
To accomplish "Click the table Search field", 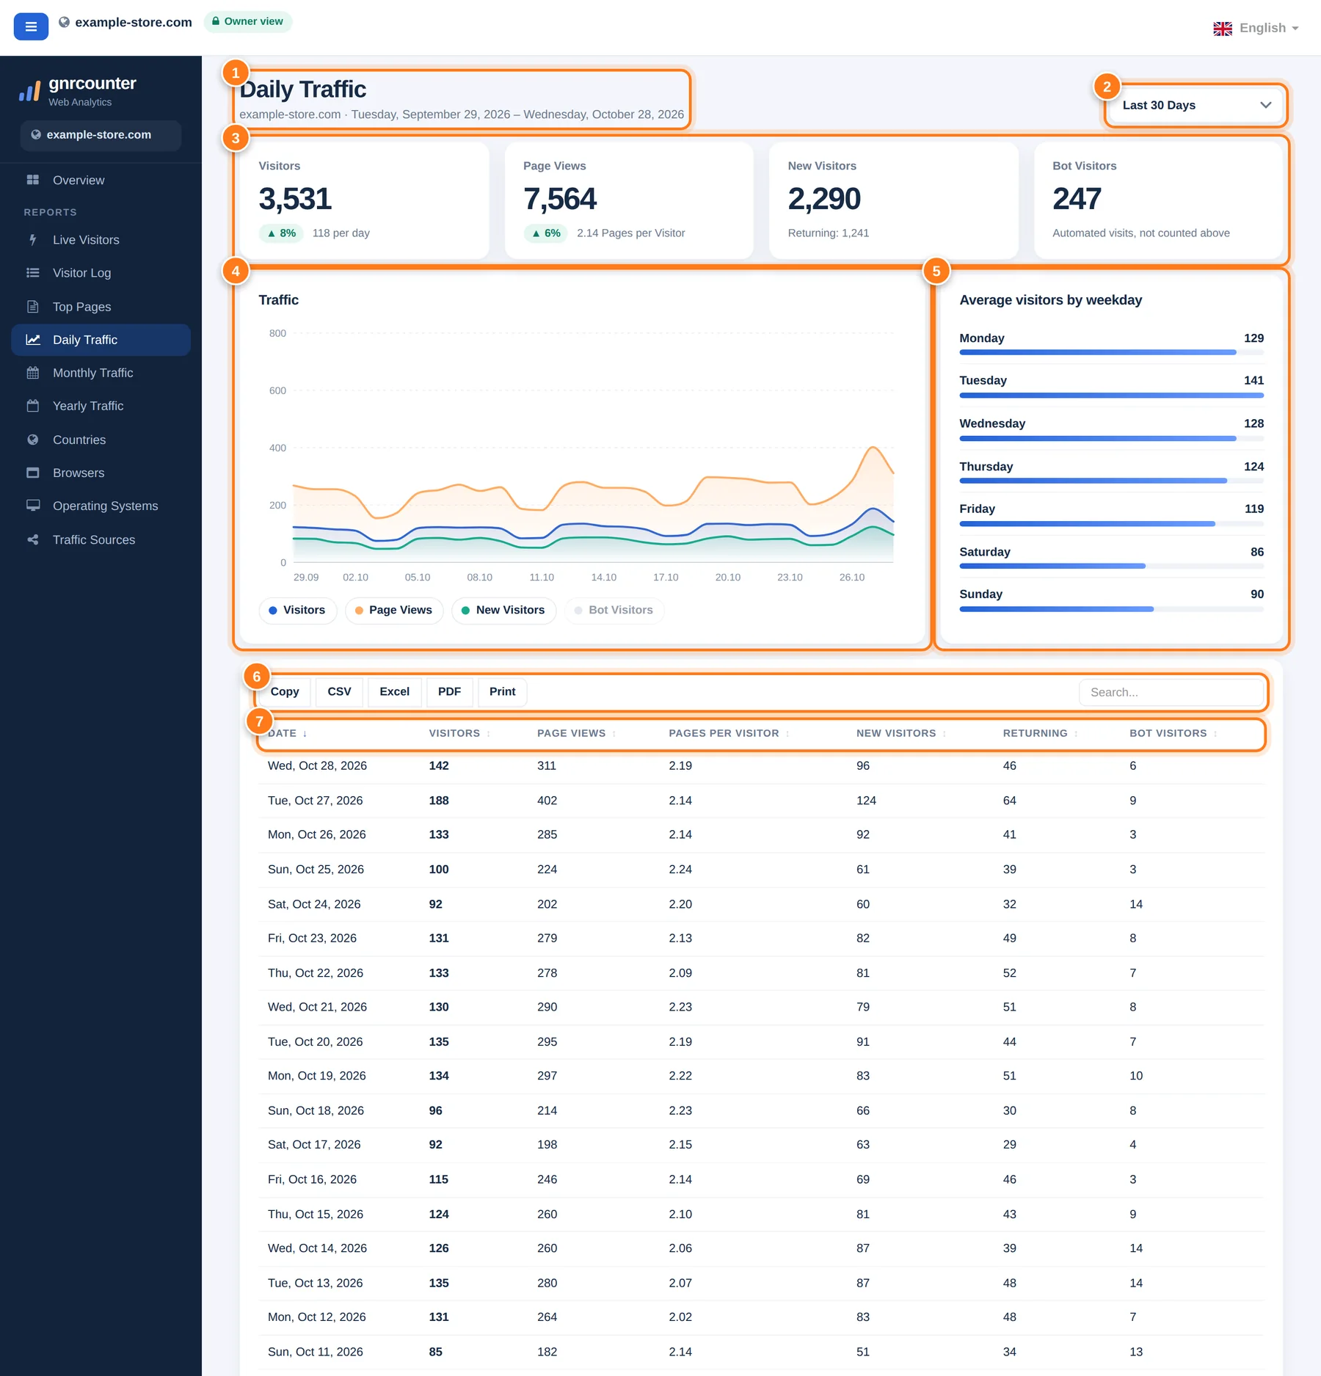I will pos(1171,692).
